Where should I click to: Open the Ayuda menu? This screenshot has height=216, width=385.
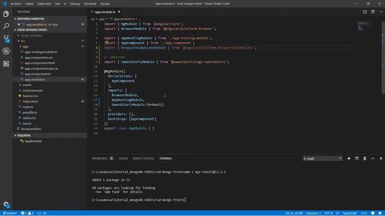point(105,4)
